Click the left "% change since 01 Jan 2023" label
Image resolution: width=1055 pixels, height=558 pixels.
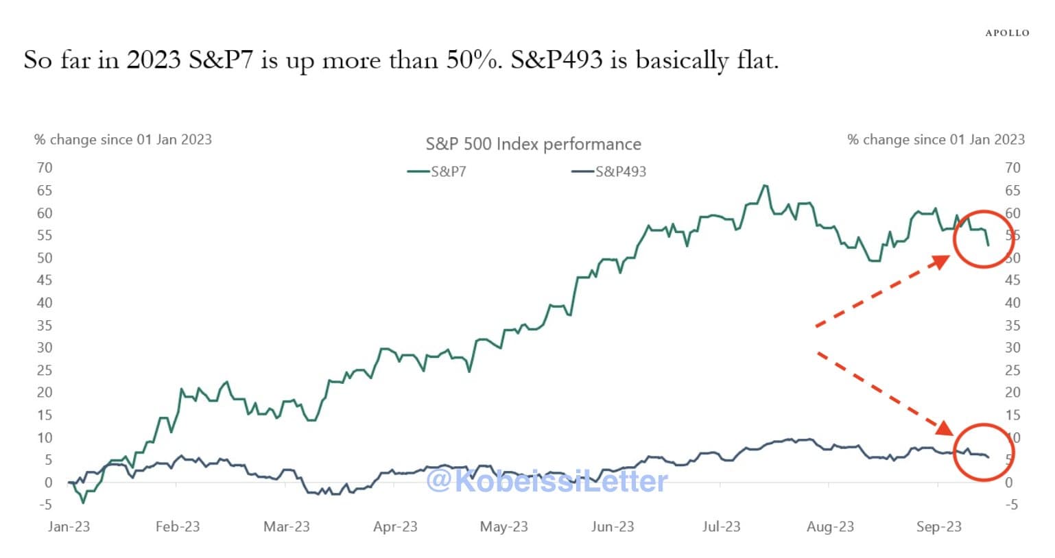123,140
